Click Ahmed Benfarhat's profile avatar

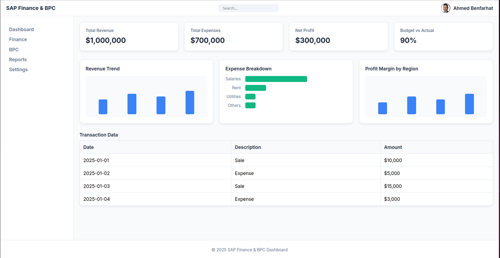445,8
